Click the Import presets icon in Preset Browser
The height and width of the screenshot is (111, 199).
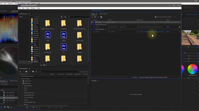coord(33,72)
